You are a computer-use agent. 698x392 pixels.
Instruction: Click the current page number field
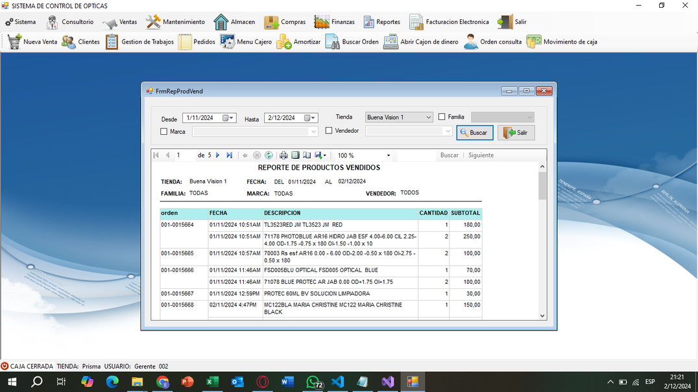click(x=184, y=155)
